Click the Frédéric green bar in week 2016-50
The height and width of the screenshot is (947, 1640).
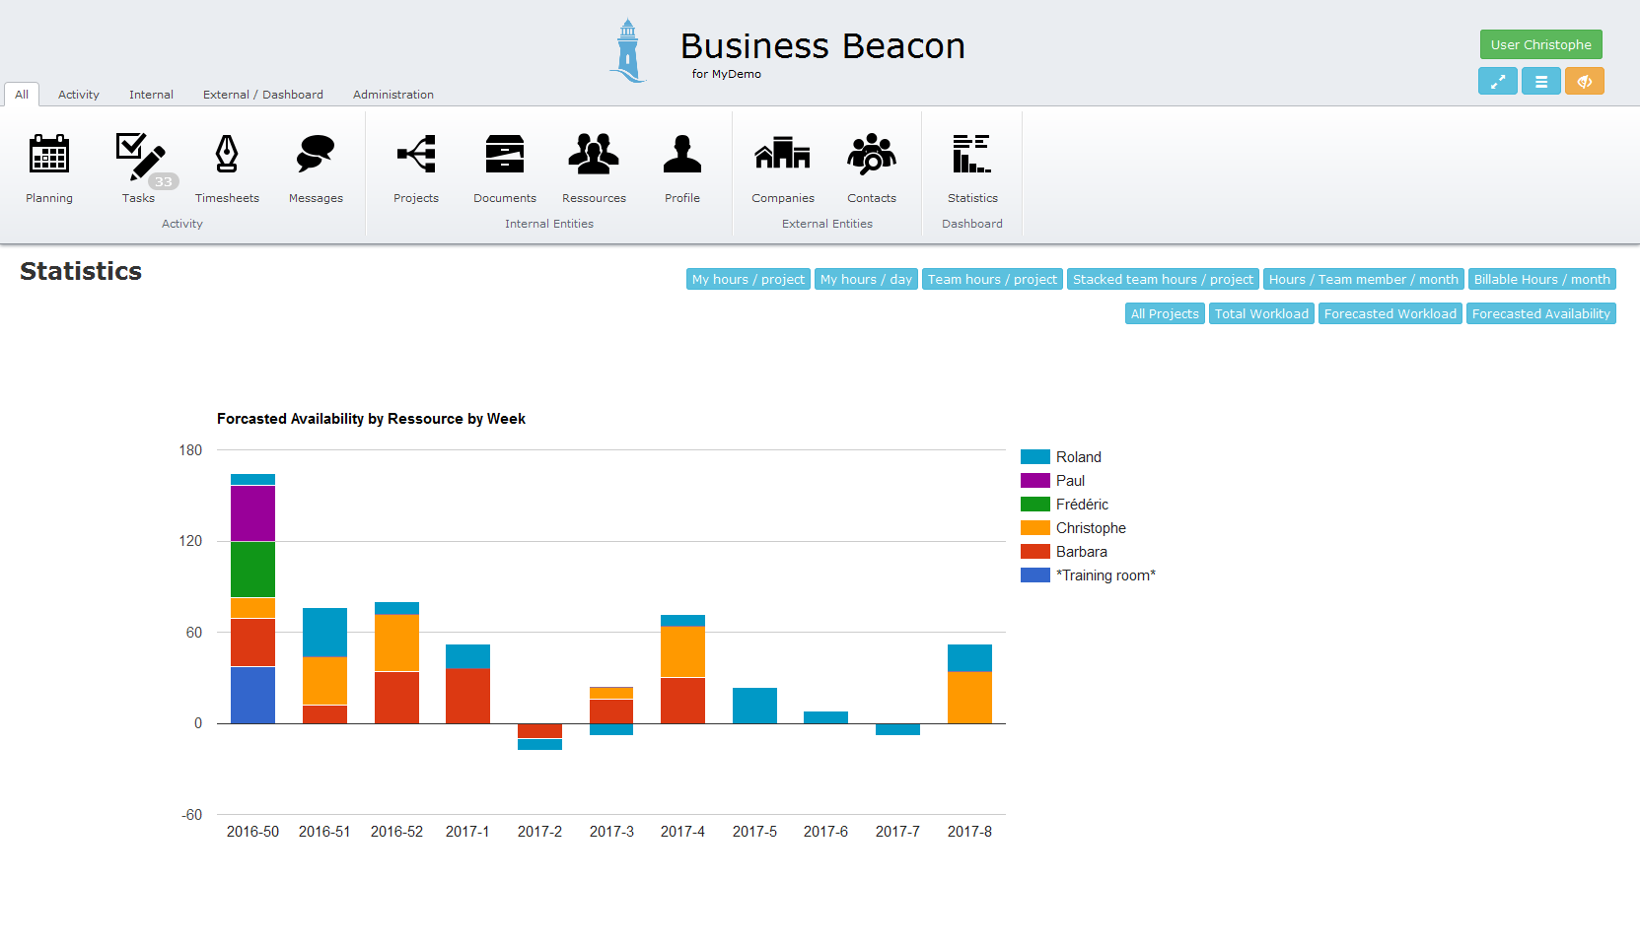point(252,569)
